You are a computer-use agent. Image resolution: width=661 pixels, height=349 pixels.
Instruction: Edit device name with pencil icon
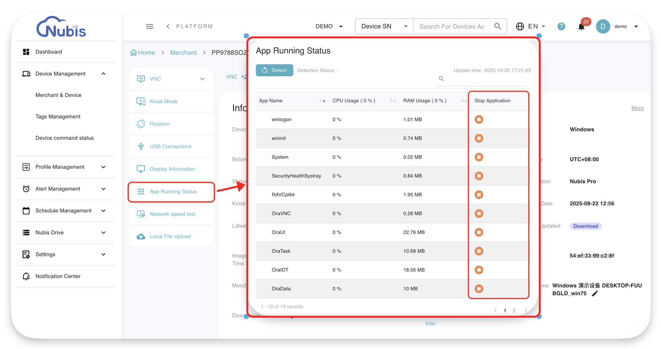point(595,293)
